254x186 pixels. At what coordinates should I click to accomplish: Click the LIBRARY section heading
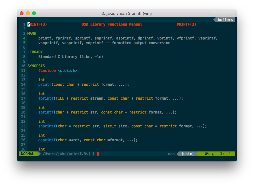pyautogui.click(x=35, y=52)
